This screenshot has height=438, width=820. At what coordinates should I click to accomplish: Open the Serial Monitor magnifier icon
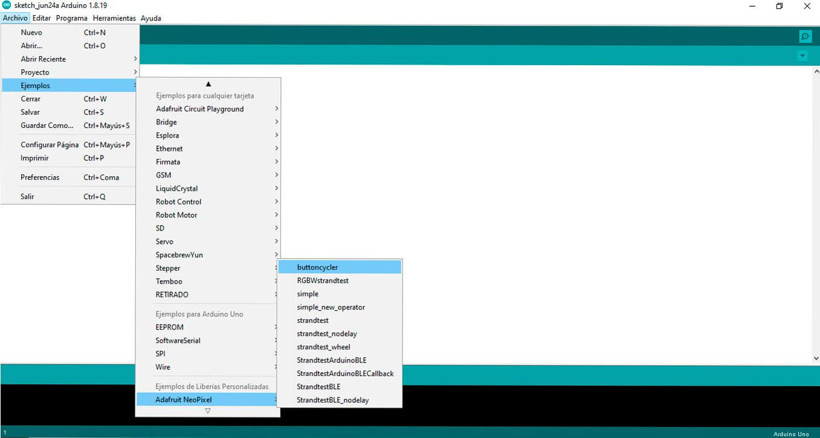(x=805, y=37)
